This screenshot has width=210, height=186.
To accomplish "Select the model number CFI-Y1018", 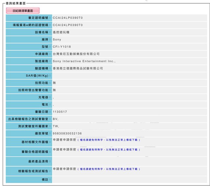I will (62, 47).
